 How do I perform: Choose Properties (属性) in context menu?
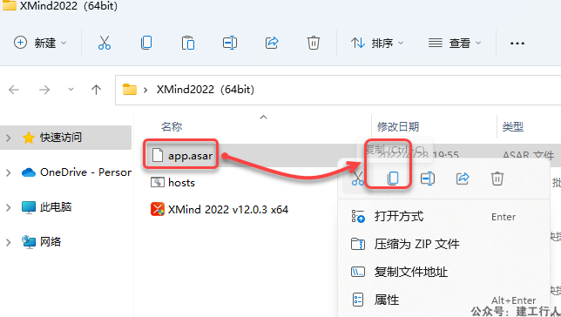click(x=443, y=300)
